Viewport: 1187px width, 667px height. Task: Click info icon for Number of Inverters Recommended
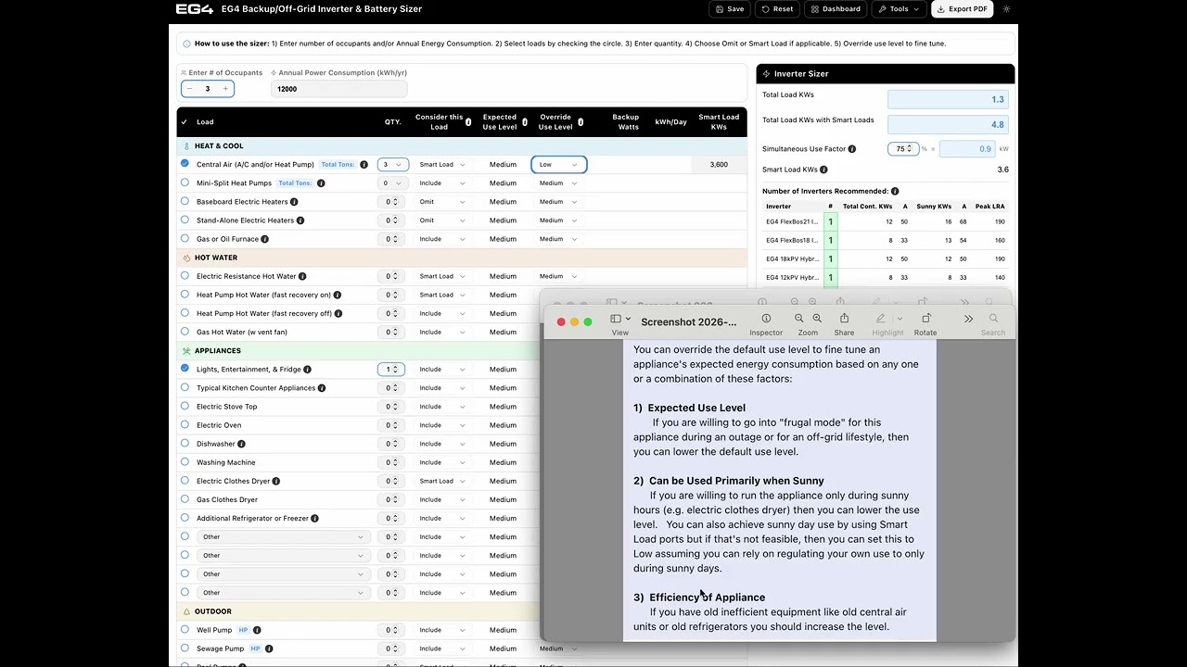click(895, 191)
